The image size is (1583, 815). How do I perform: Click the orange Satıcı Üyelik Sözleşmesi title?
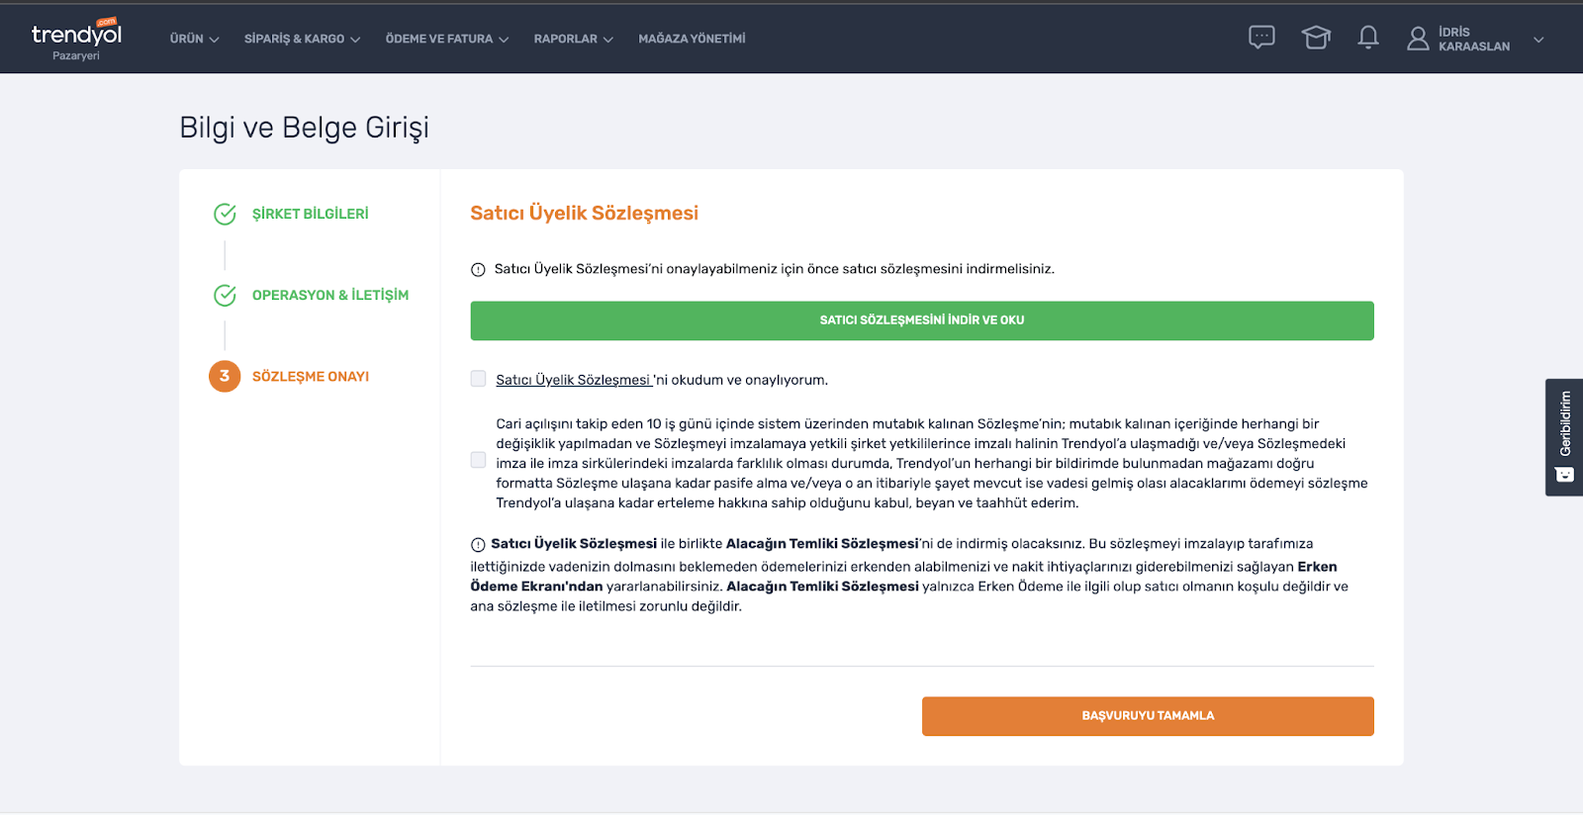pos(584,213)
